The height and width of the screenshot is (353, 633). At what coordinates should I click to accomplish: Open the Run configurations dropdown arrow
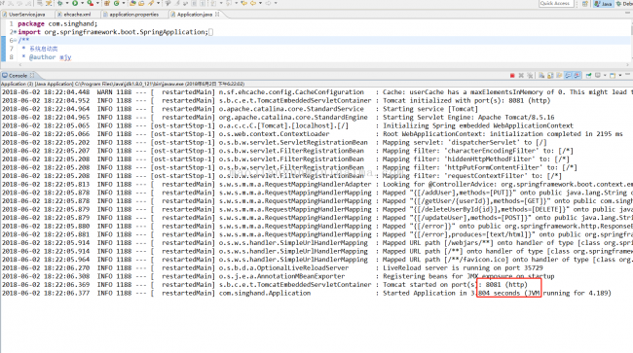(83, 3)
